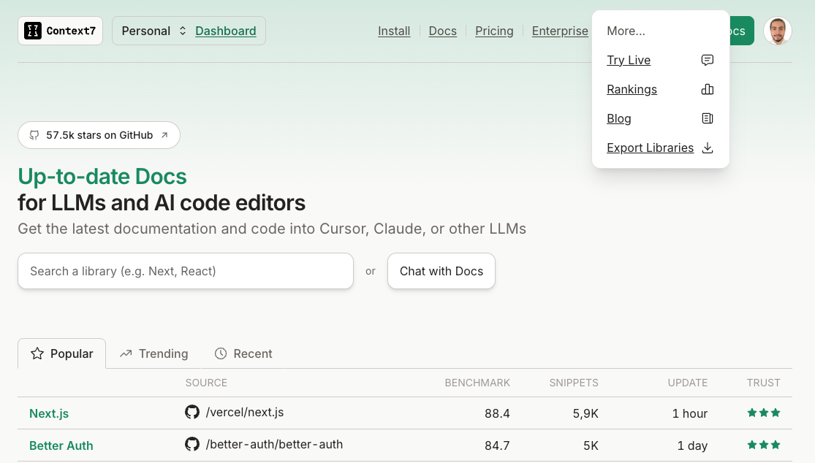Open the Docs navigation link
The image size is (815, 463).
click(x=443, y=31)
